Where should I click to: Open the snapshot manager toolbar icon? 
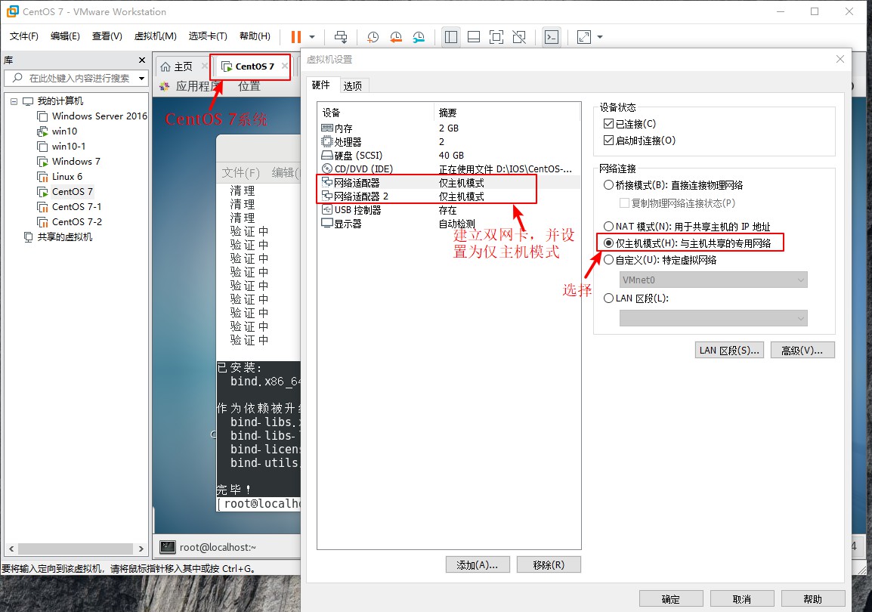418,37
